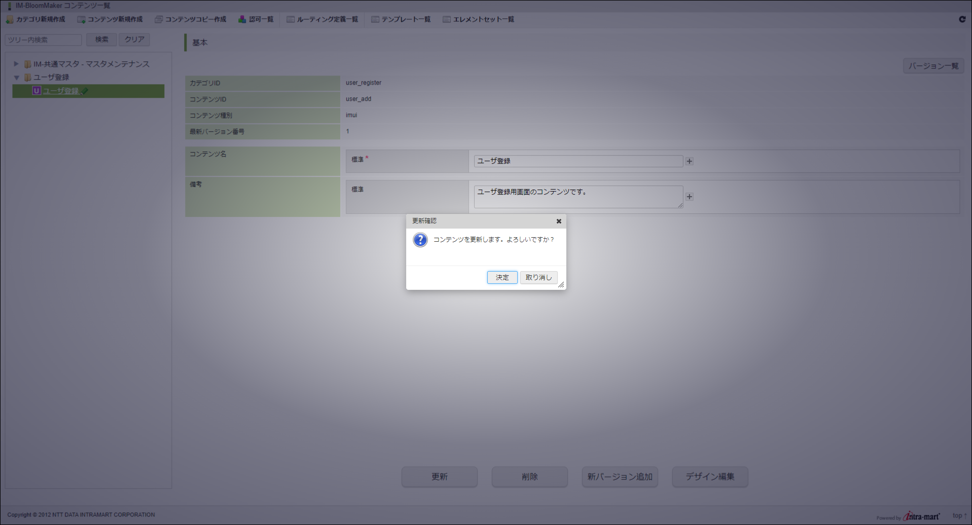Click the latest version number 1

(347, 131)
